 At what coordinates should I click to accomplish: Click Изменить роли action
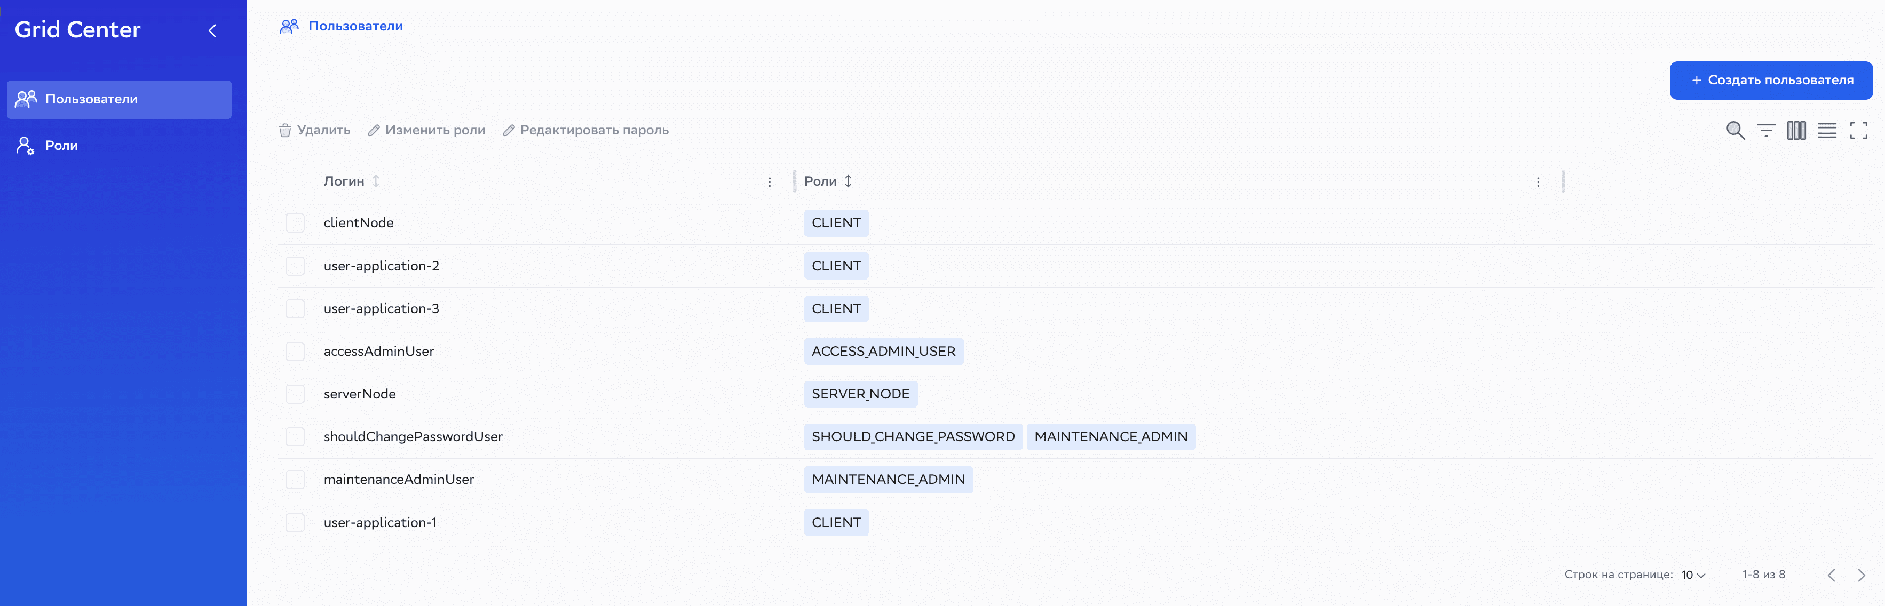(426, 130)
